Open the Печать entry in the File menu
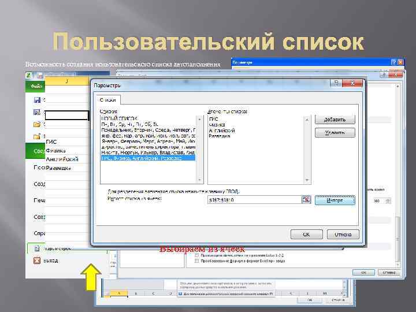 [x=39, y=200]
